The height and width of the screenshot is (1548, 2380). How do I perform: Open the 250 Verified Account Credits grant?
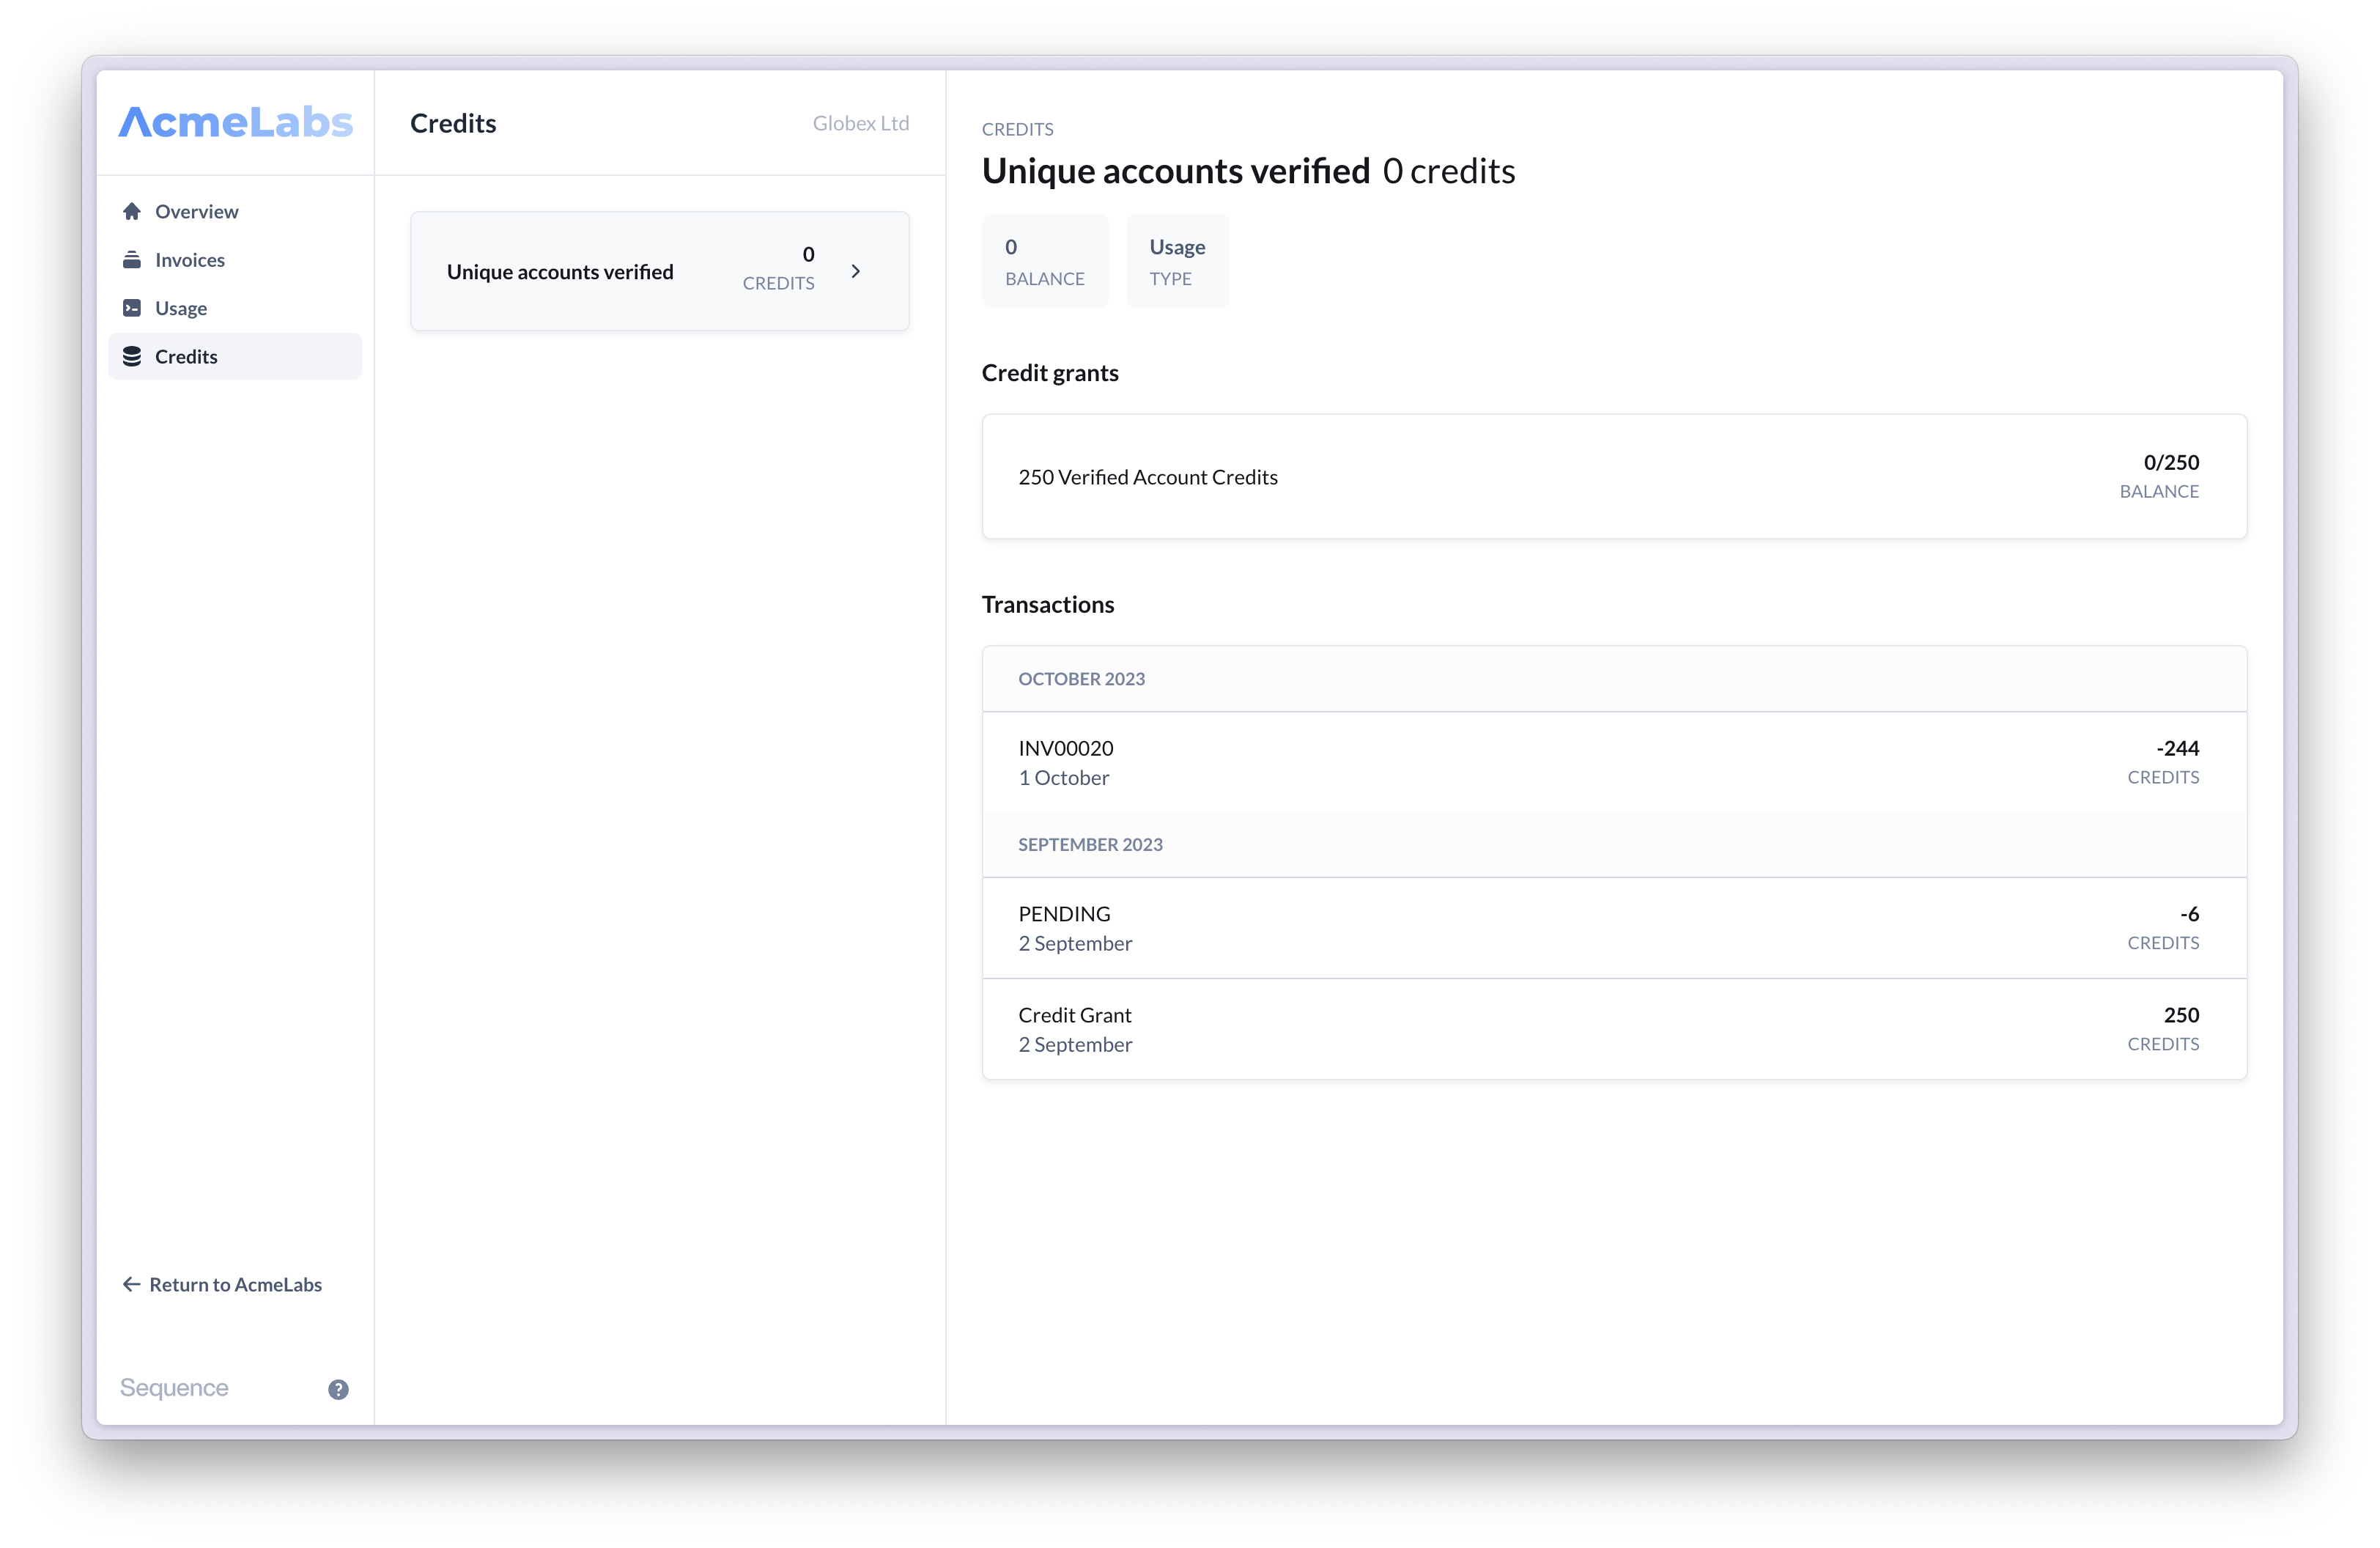[x=1614, y=477]
